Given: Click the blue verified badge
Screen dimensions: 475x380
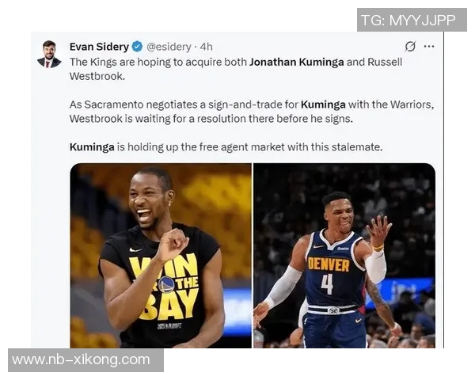Looking at the screenshot, I should 137,47.
